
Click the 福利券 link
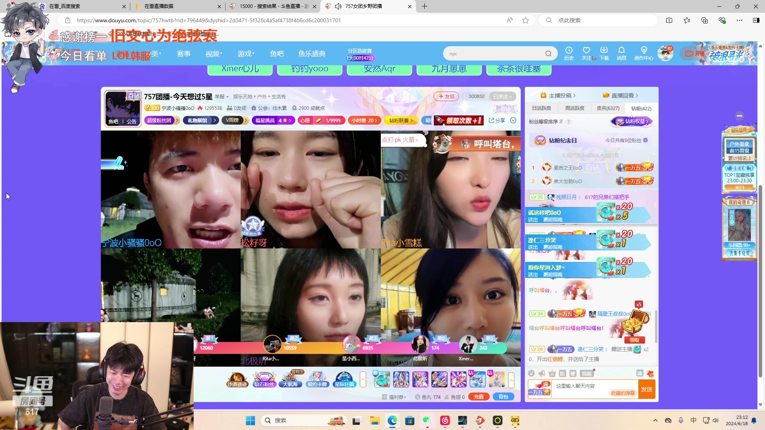pyautogui.click(x=394, y=397)
